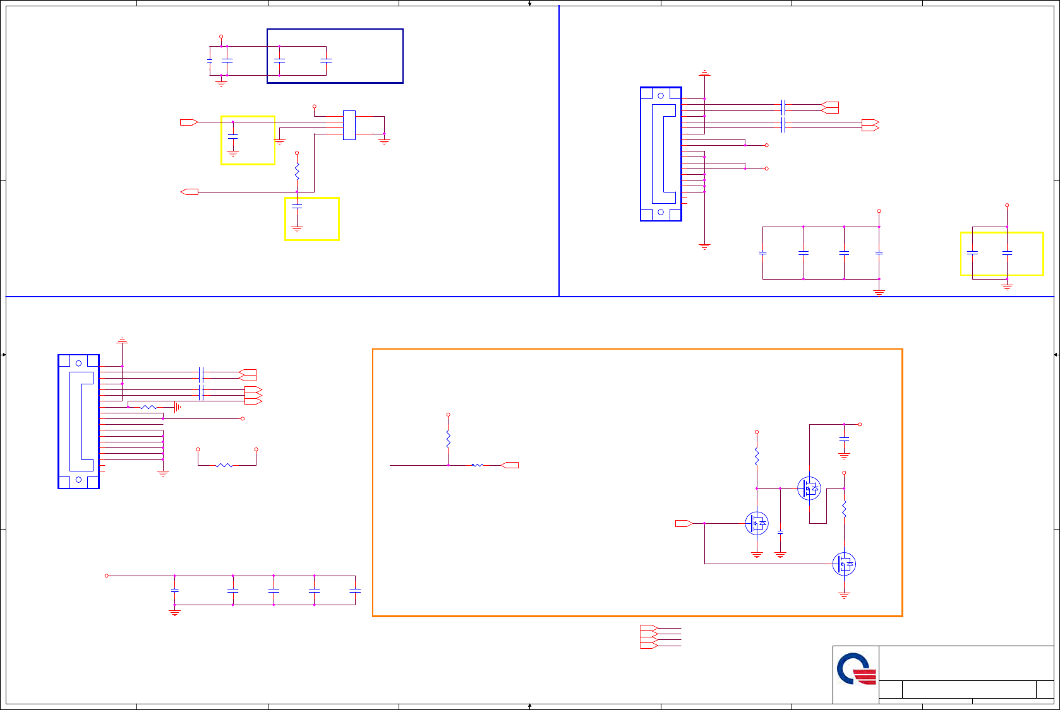The width and height of the screenshot is (1060, 710).
Task: Select capacitor inside the upper yellow box, upper-left section
Action: (233, 136)
